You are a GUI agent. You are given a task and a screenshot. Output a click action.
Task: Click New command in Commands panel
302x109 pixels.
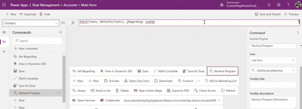(x=26, y=49)
